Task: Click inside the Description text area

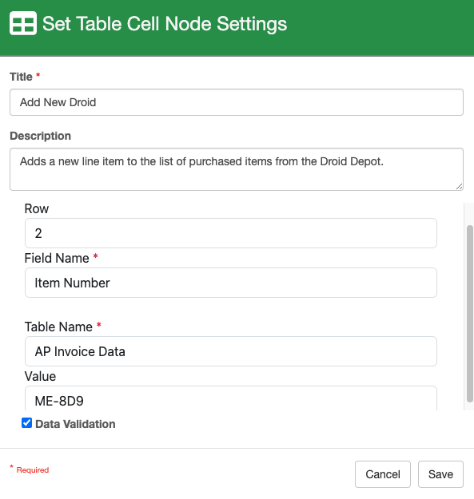Action: coord(237,169)
